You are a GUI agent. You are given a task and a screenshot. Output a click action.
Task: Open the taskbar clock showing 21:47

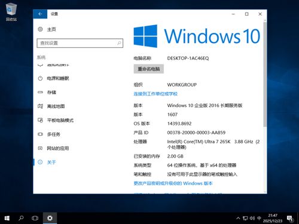point(273,218)
